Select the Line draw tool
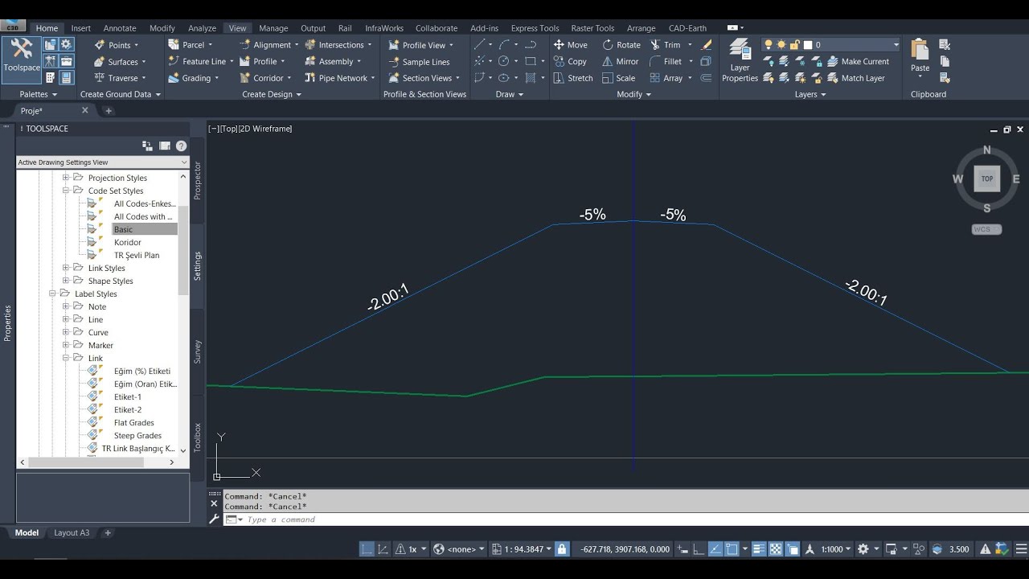 click(x=479, y=45)
